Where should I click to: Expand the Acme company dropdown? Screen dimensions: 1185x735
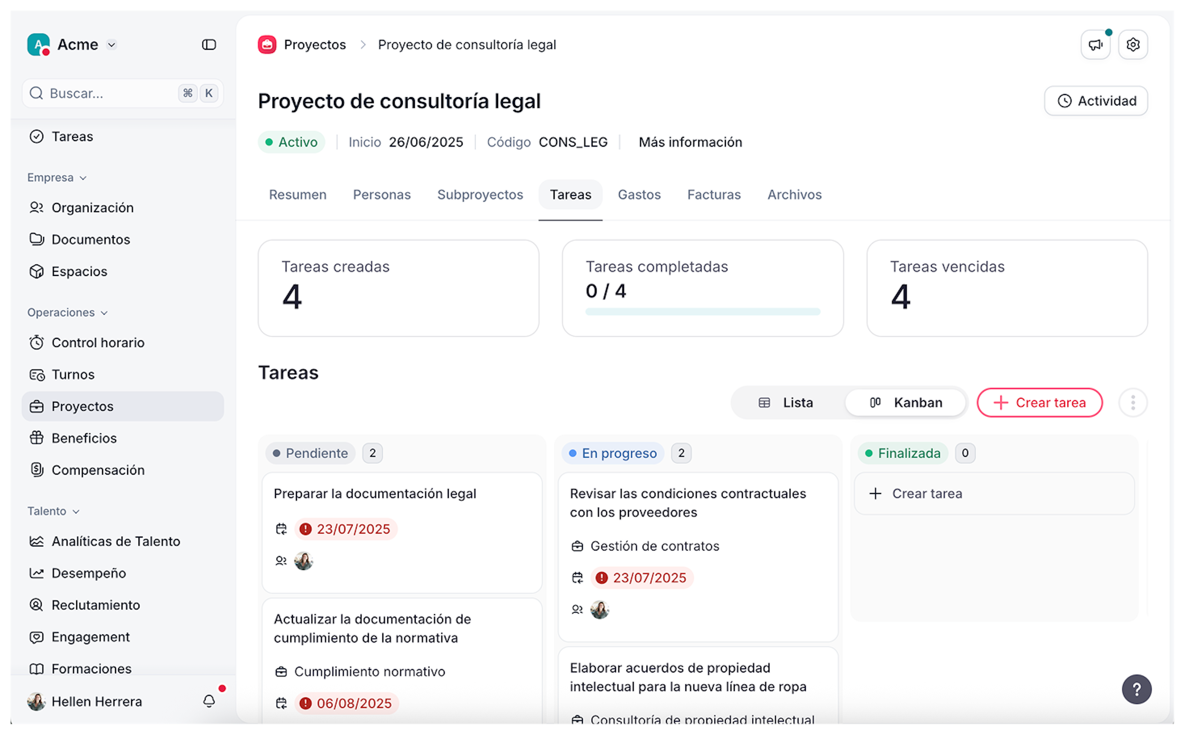point(111,45)
